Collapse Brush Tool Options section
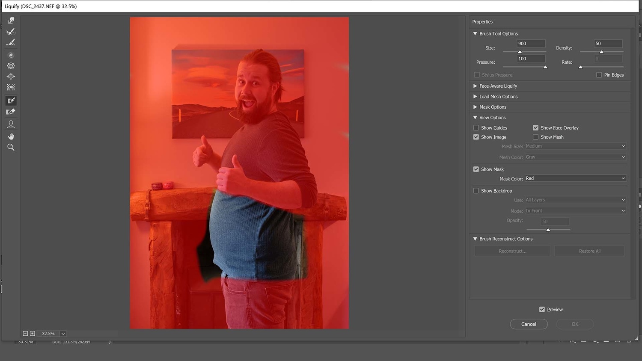This screenshot has width=642, height=361. pyautogui.click(x=475, y=33)
